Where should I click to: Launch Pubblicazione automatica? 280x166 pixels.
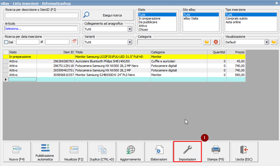[x=45, y=152]
